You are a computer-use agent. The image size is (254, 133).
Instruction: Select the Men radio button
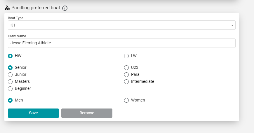(x=10, y=100)
